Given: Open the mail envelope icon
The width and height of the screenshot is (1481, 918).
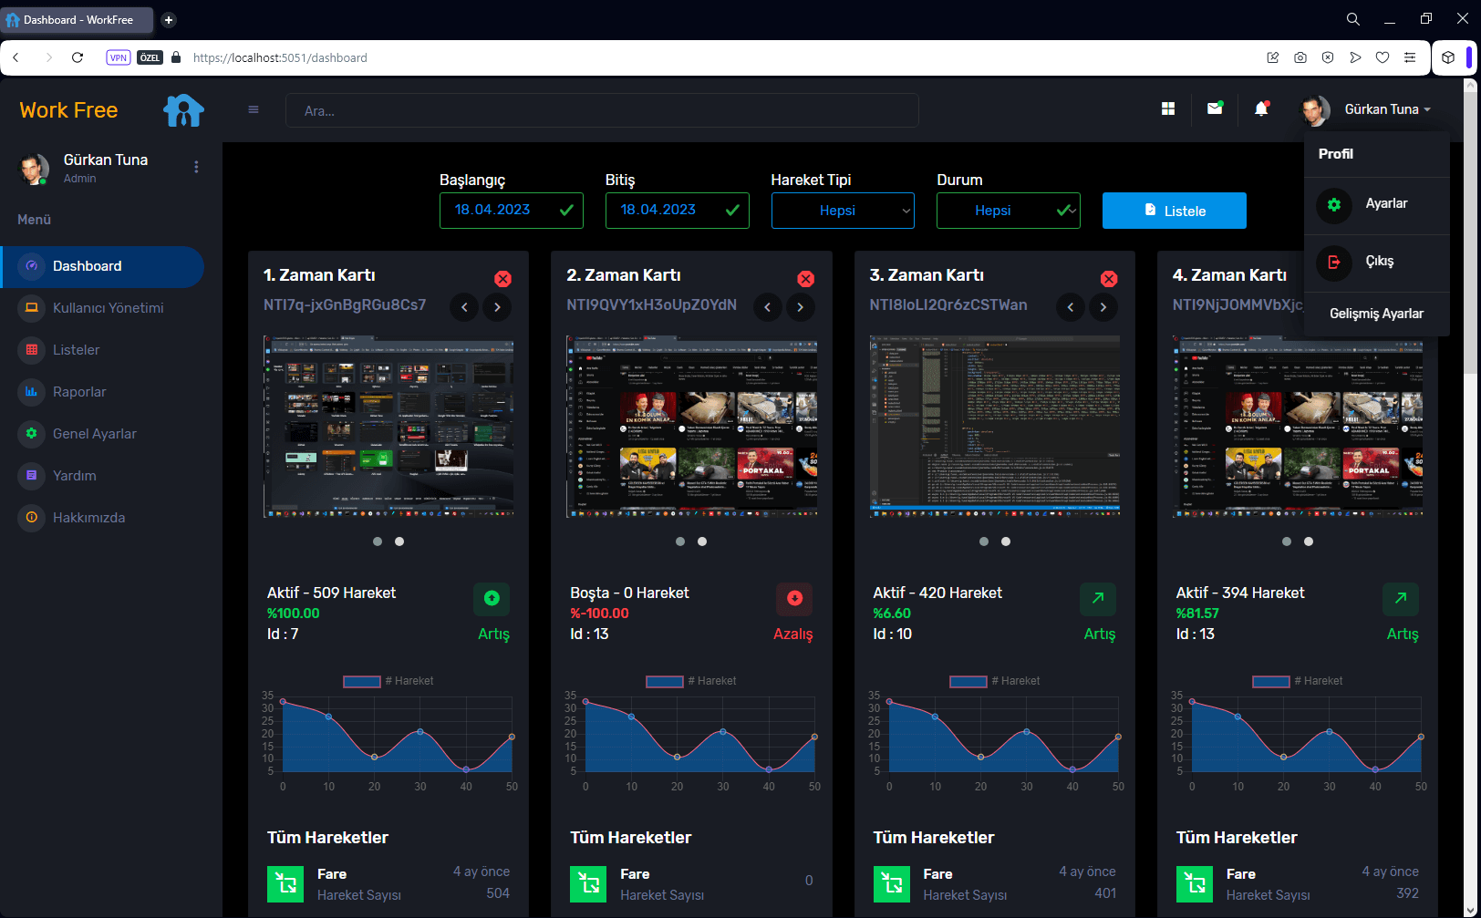Looking at the screenshot, I should [1215, 108].
